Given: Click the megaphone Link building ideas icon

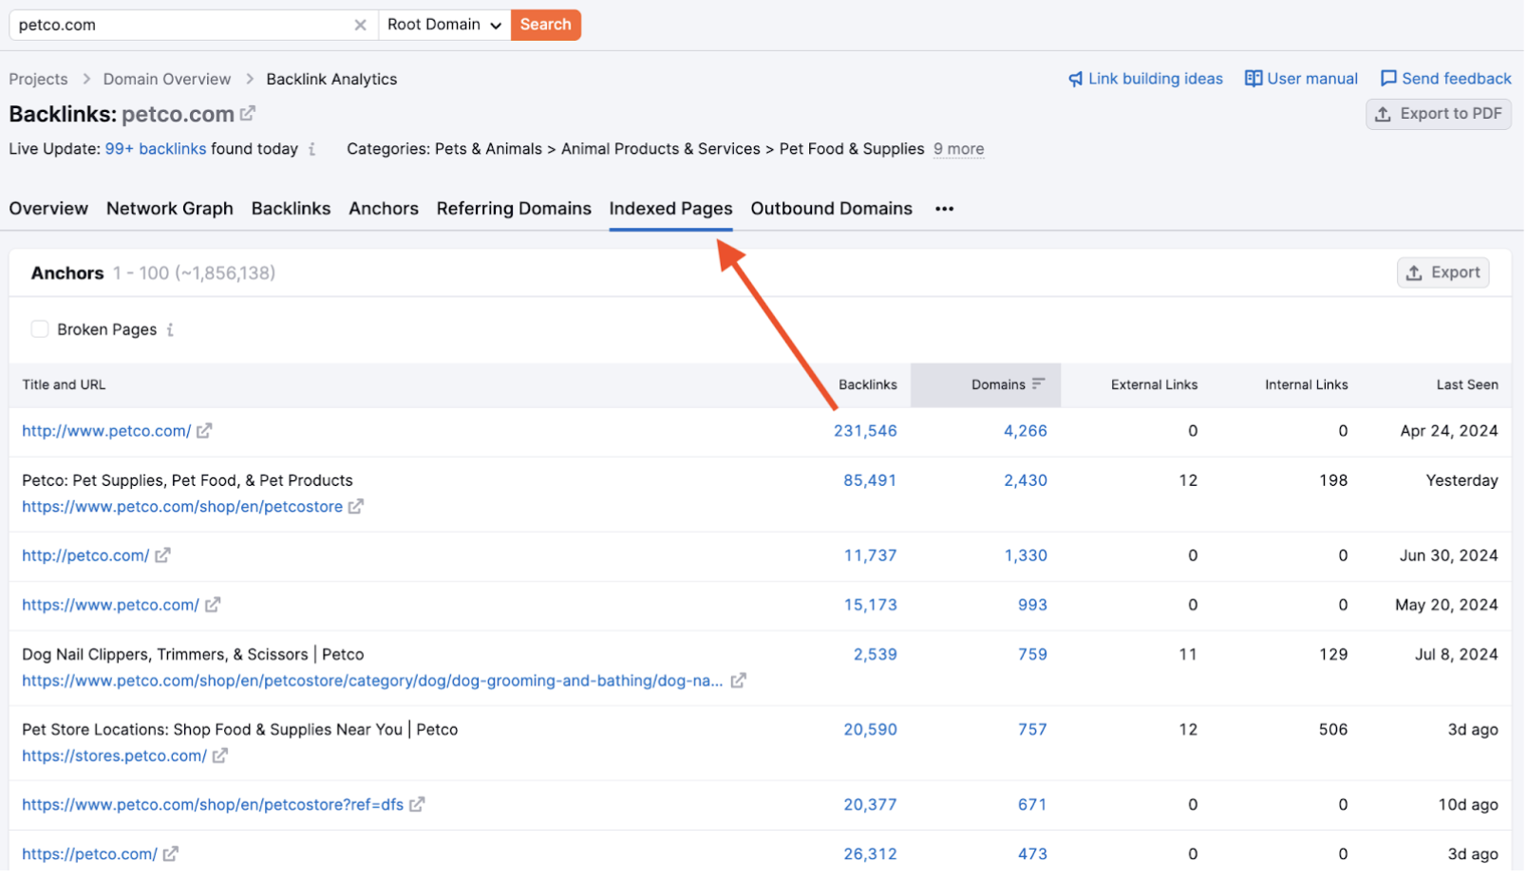Looking at the screenshot, I should tap(1075, 79).
